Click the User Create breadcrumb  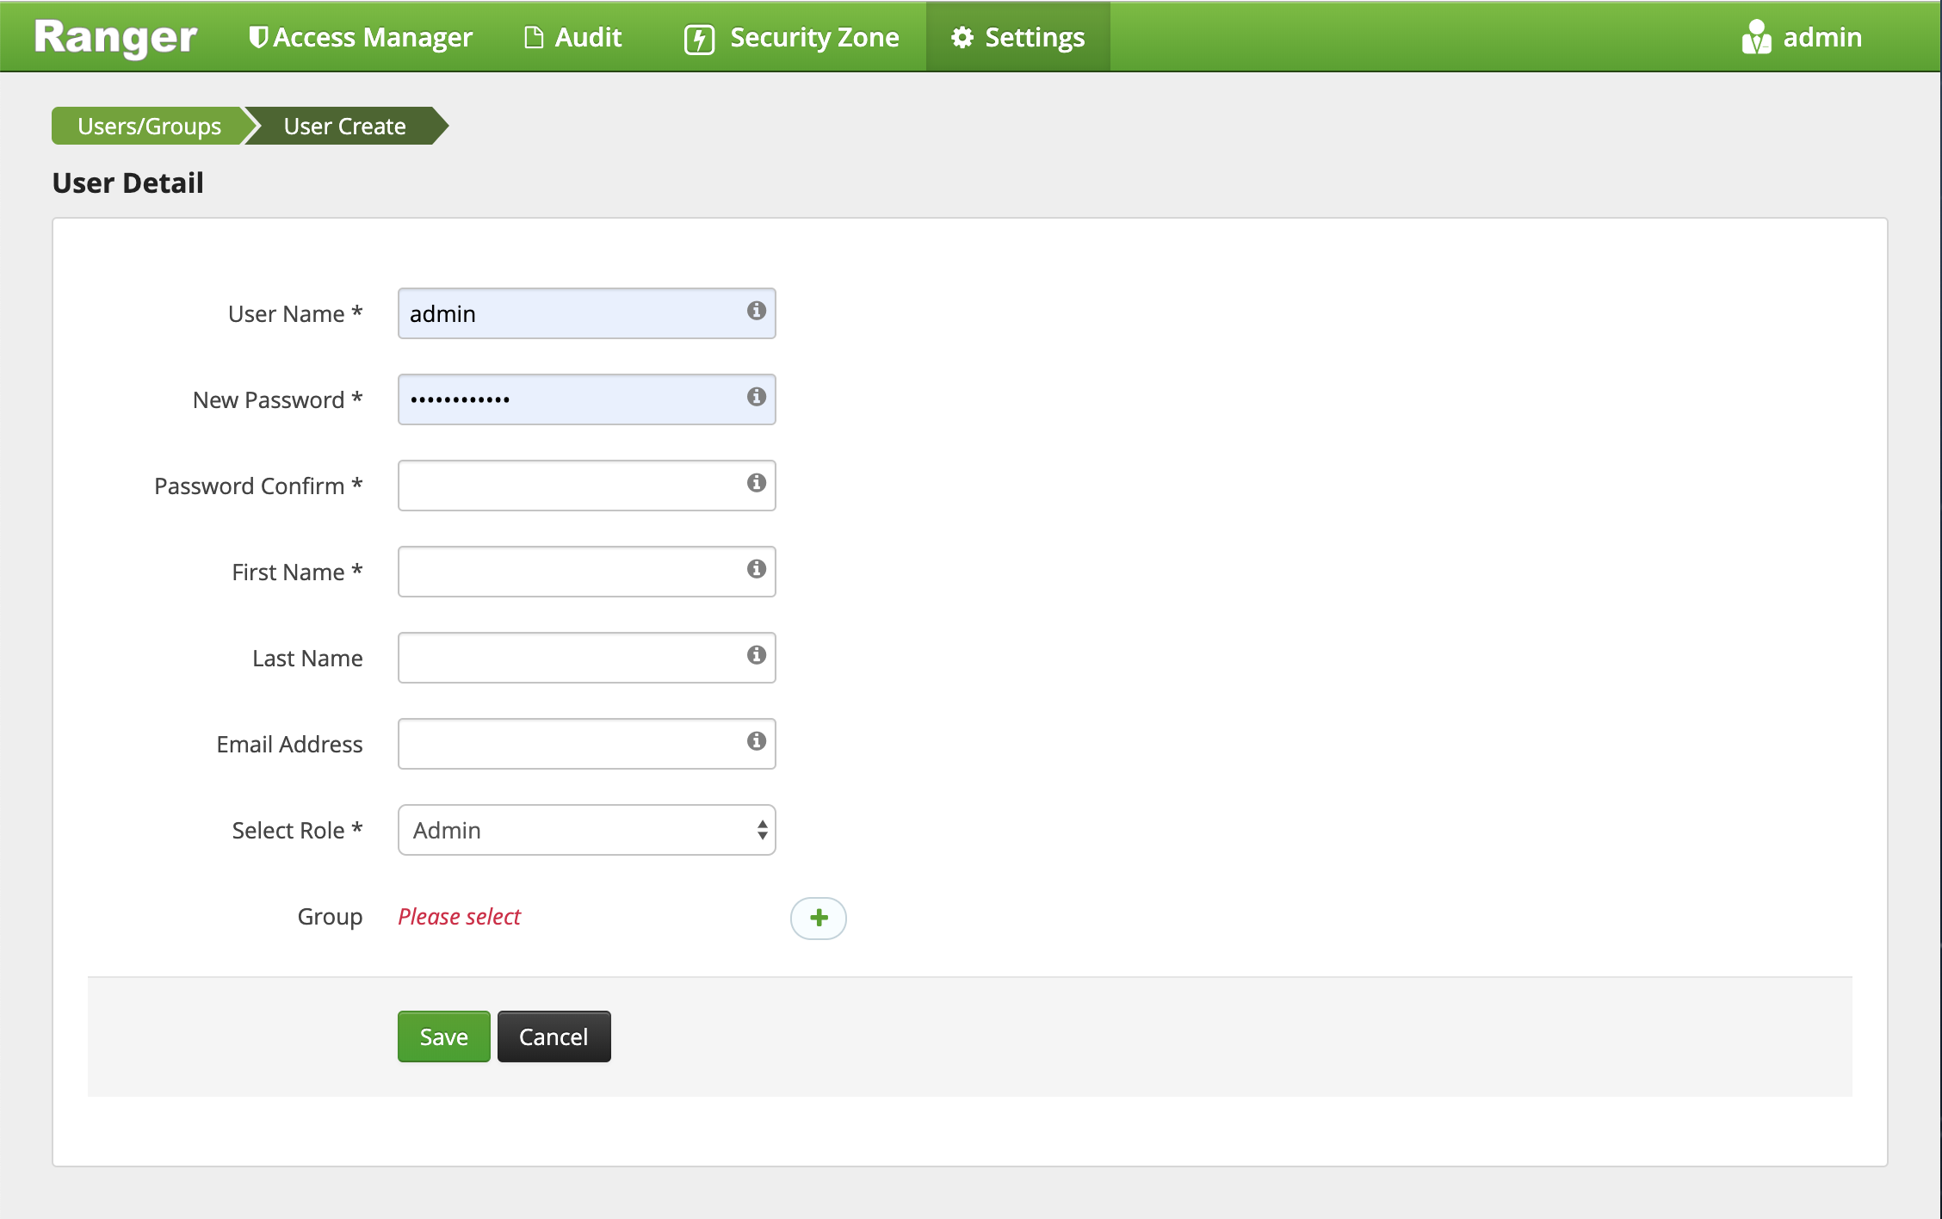[x=345, y=126]
